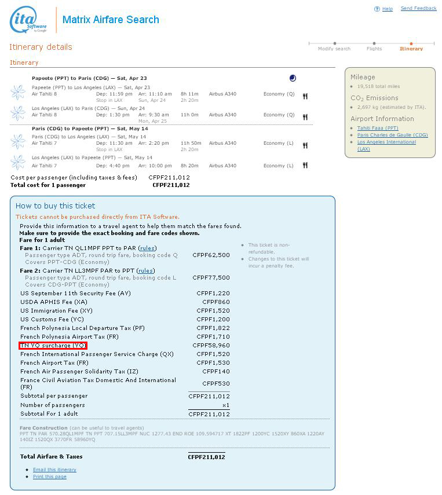This screenshot has width=442, height=495.
Task: Click 'French International Passenger Service Charge (QX)'
Action: click(x=97, y=354)
